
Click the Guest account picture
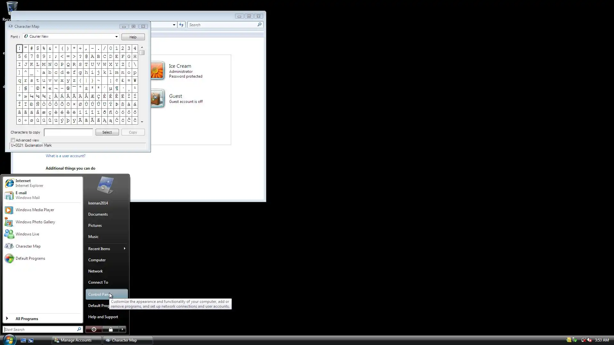coord(157,98)
